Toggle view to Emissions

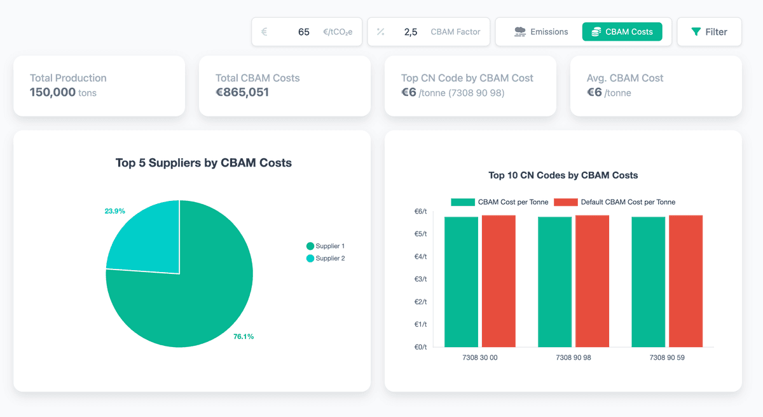[x=541, y=32]
